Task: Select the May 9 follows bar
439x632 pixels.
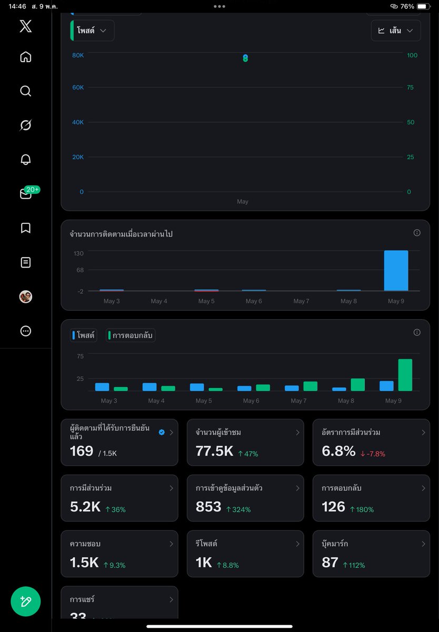Action: [x=396, y=271]
